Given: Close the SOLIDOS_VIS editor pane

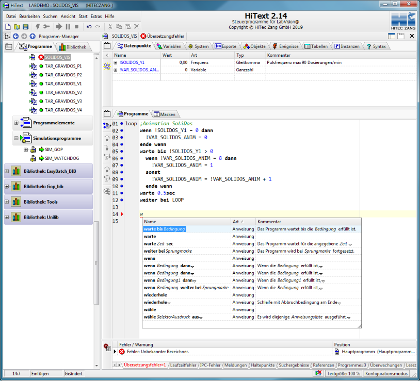Looking at the screenshot, I should point(412,36).
